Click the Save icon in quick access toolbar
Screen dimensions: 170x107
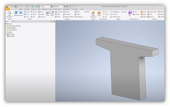[16, 7]
